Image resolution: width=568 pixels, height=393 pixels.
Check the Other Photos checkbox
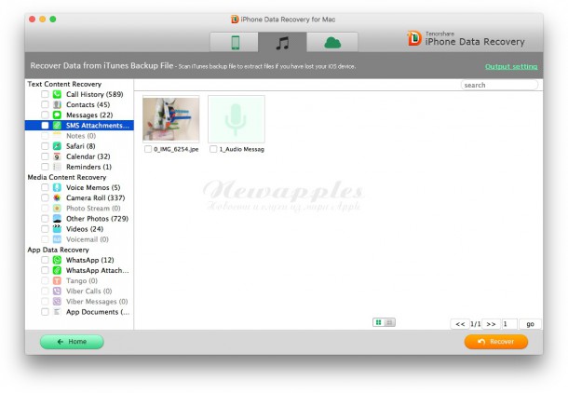tap(45, 219)
